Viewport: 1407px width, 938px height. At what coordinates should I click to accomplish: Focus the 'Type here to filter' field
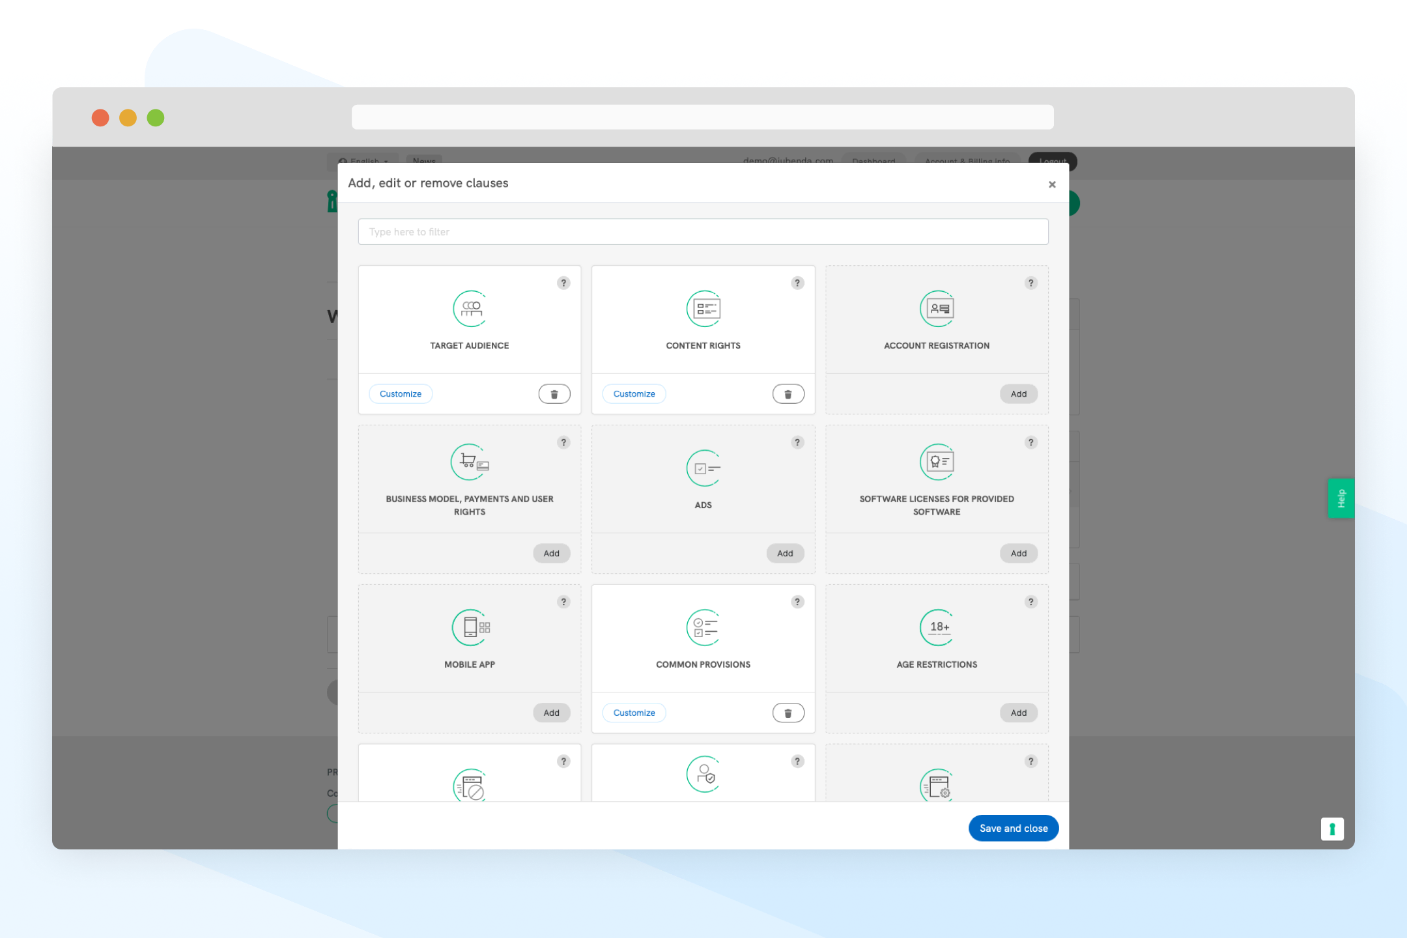click(703, 232)
